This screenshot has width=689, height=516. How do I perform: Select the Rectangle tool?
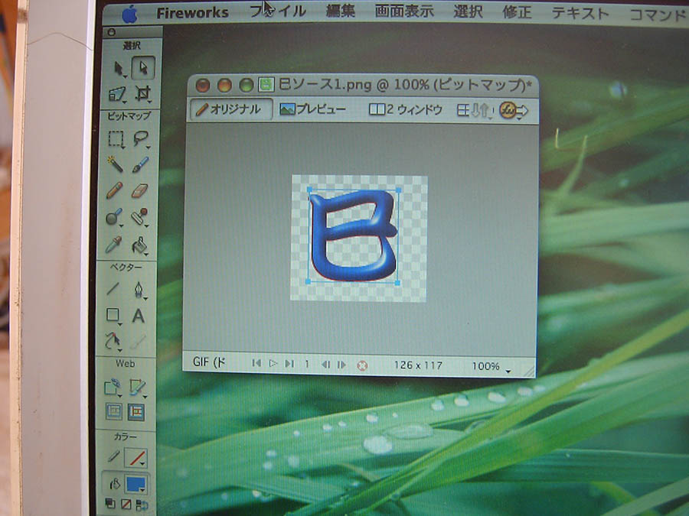[x=113, y=315]
